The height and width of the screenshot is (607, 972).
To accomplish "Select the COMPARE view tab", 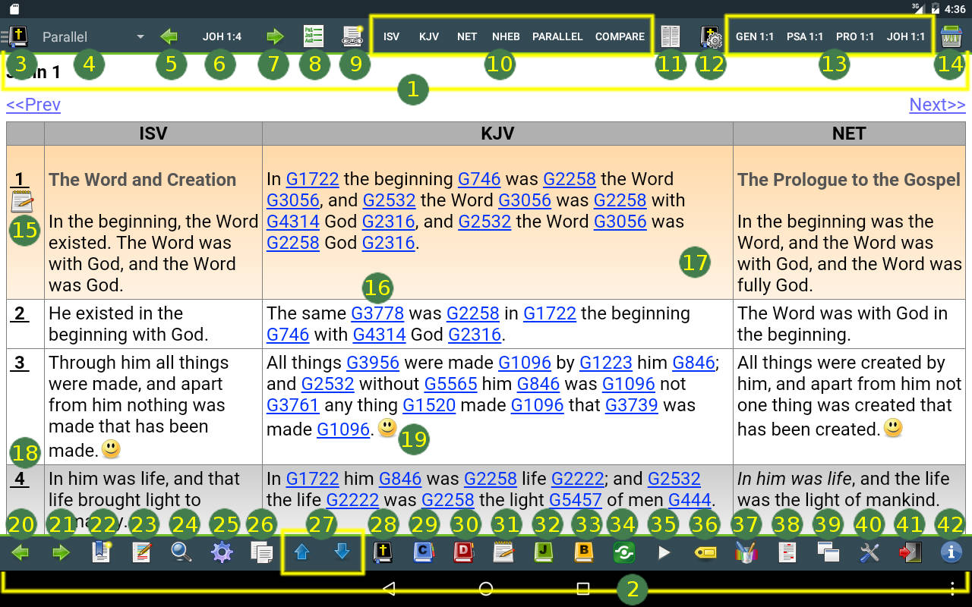I will click(620, 36).
